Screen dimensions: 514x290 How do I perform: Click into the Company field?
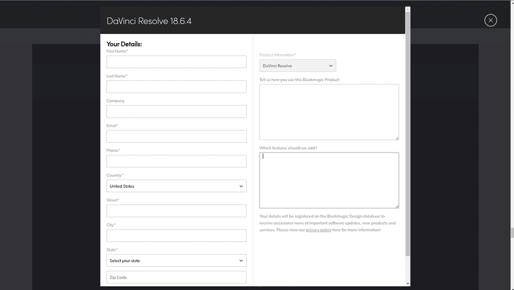coord(176,111)
